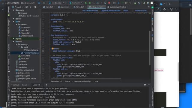This screenshot has height=108, width=192.
Task: Bookmark page with star icon in browser window
Action: tap(158, 9)
